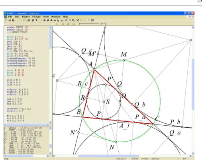Click the code line 'point A 40 80'

point(16,75)
